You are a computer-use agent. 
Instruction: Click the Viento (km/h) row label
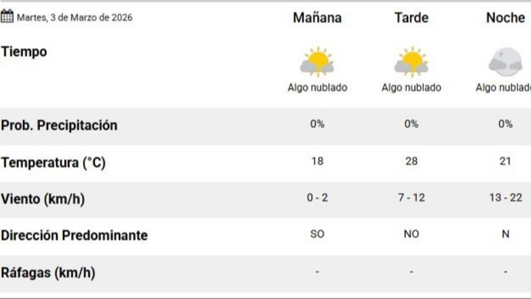coord(43,199)
